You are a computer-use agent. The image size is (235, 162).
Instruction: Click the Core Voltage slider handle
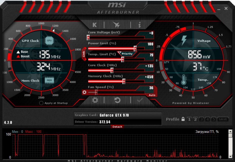(88, 37)
